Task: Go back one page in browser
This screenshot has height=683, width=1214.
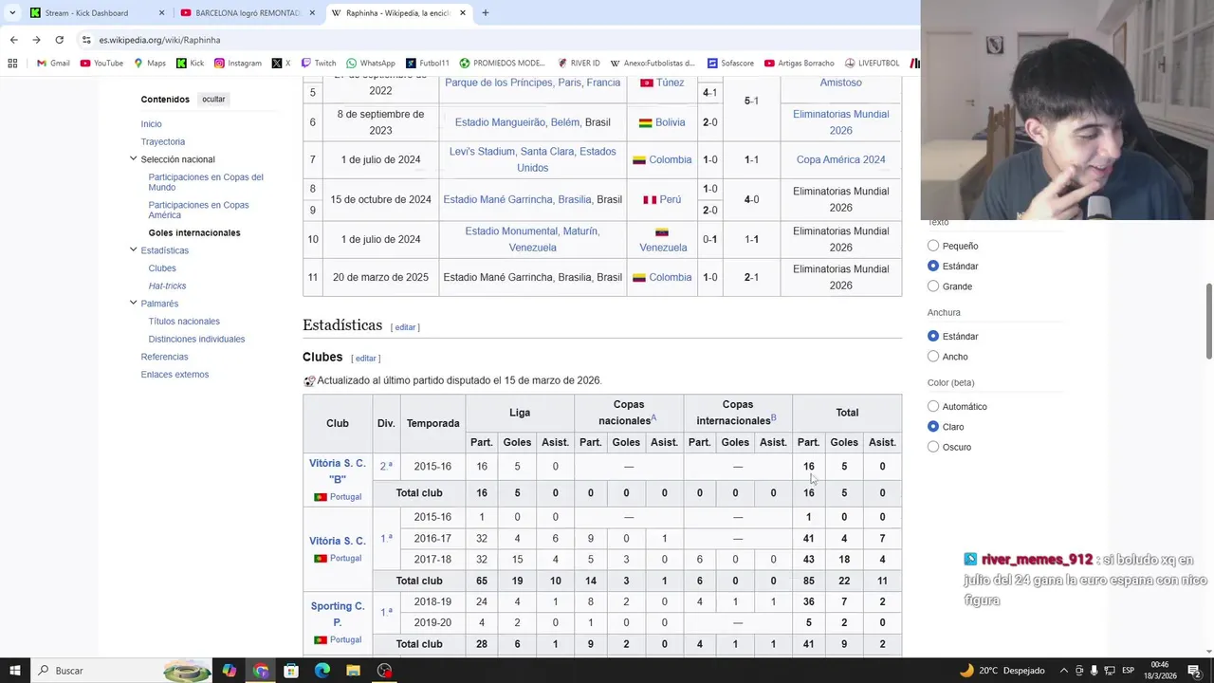Action: pyautogui.click(x=13, y=40)
